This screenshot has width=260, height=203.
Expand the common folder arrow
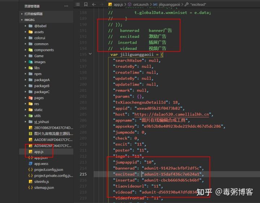point(25,44)
